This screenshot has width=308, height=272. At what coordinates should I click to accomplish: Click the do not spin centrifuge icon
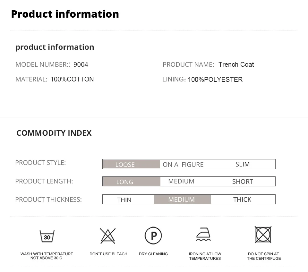[263, 235]
